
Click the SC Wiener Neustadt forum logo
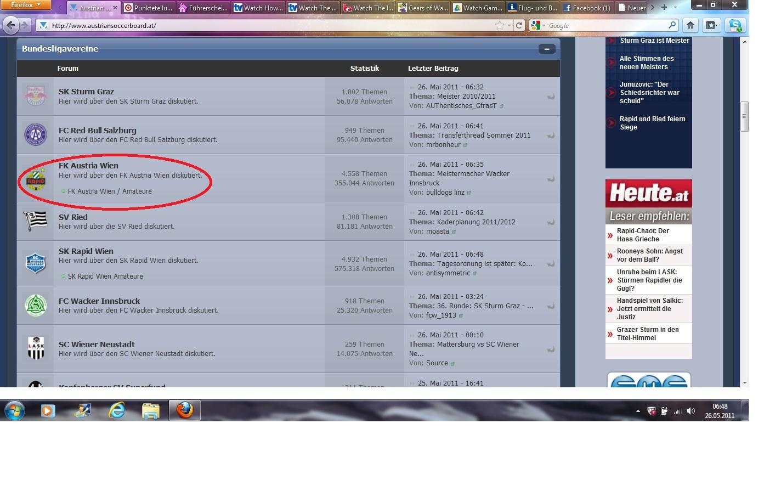tap(36, 348)
